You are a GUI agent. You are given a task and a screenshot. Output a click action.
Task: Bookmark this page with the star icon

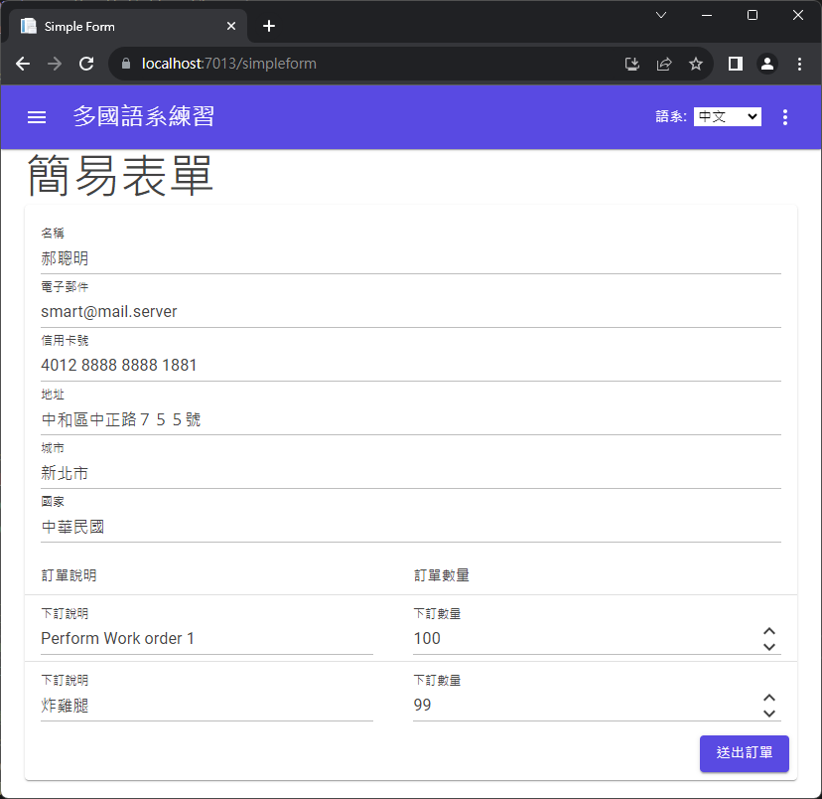[x=696, y=64]
